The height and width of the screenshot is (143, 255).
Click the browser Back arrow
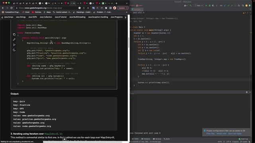3,8
